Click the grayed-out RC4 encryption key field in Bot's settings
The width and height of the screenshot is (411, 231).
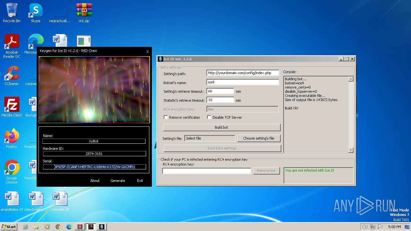pyautogui.click(x=242, y=109)
